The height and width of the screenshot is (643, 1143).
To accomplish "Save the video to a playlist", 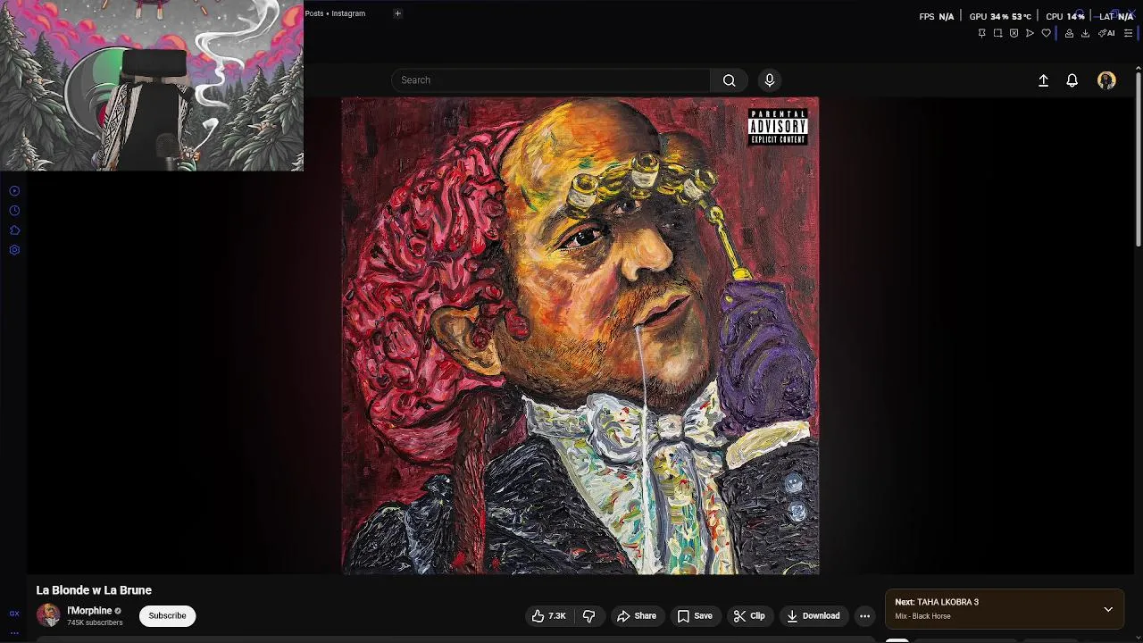I will point(694,616).
